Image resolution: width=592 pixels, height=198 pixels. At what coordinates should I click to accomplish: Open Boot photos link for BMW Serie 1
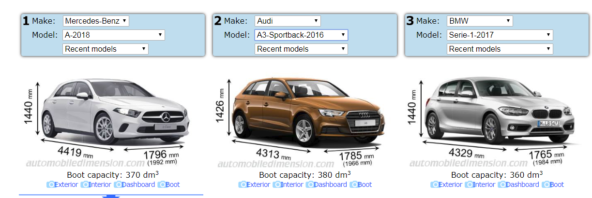[557, 184]
